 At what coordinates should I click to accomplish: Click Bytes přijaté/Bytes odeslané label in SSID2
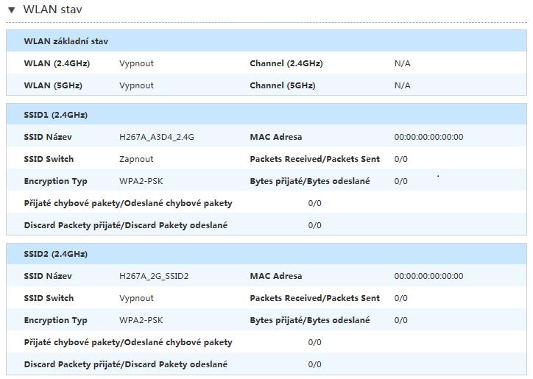pyautogui.click(x=310, y=320)
